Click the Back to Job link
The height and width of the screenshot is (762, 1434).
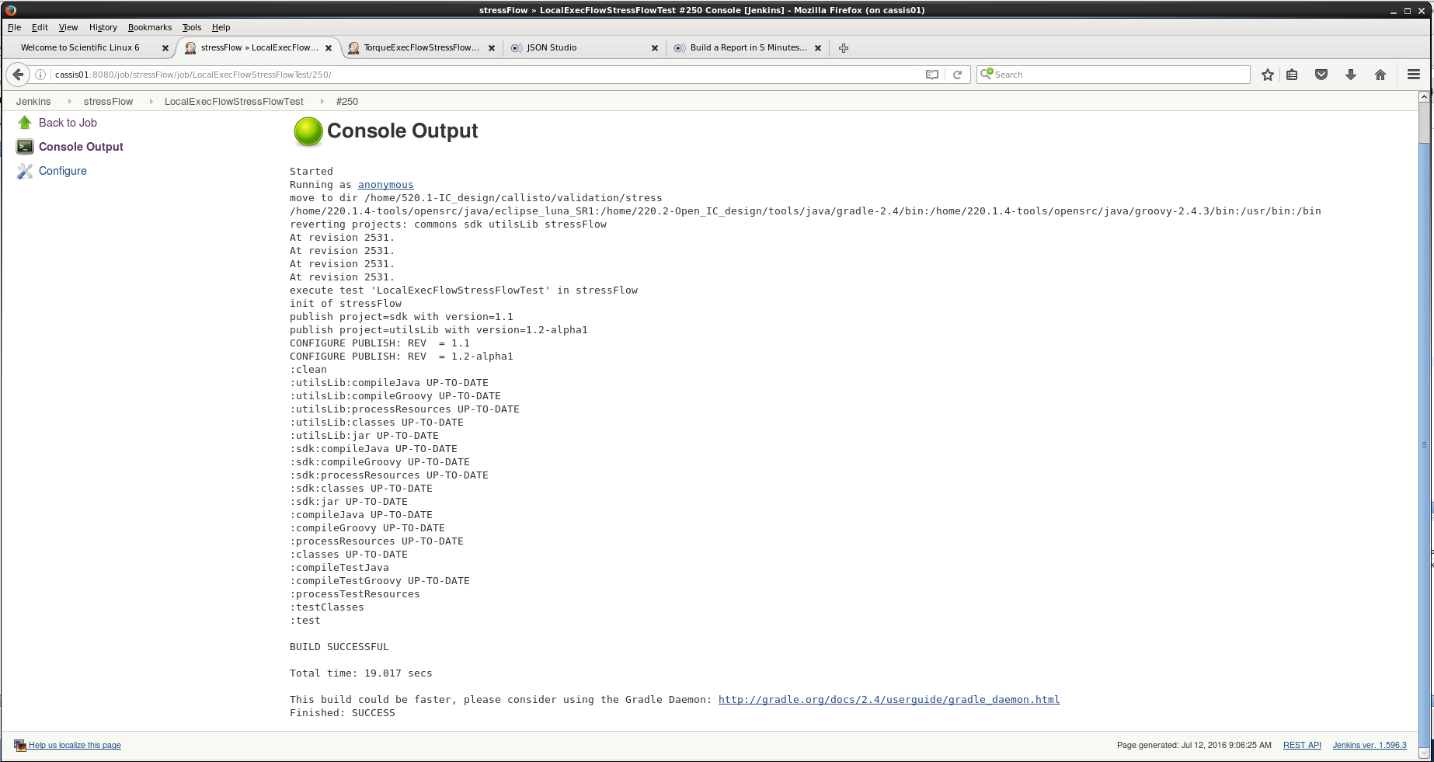tap(68, 123)
